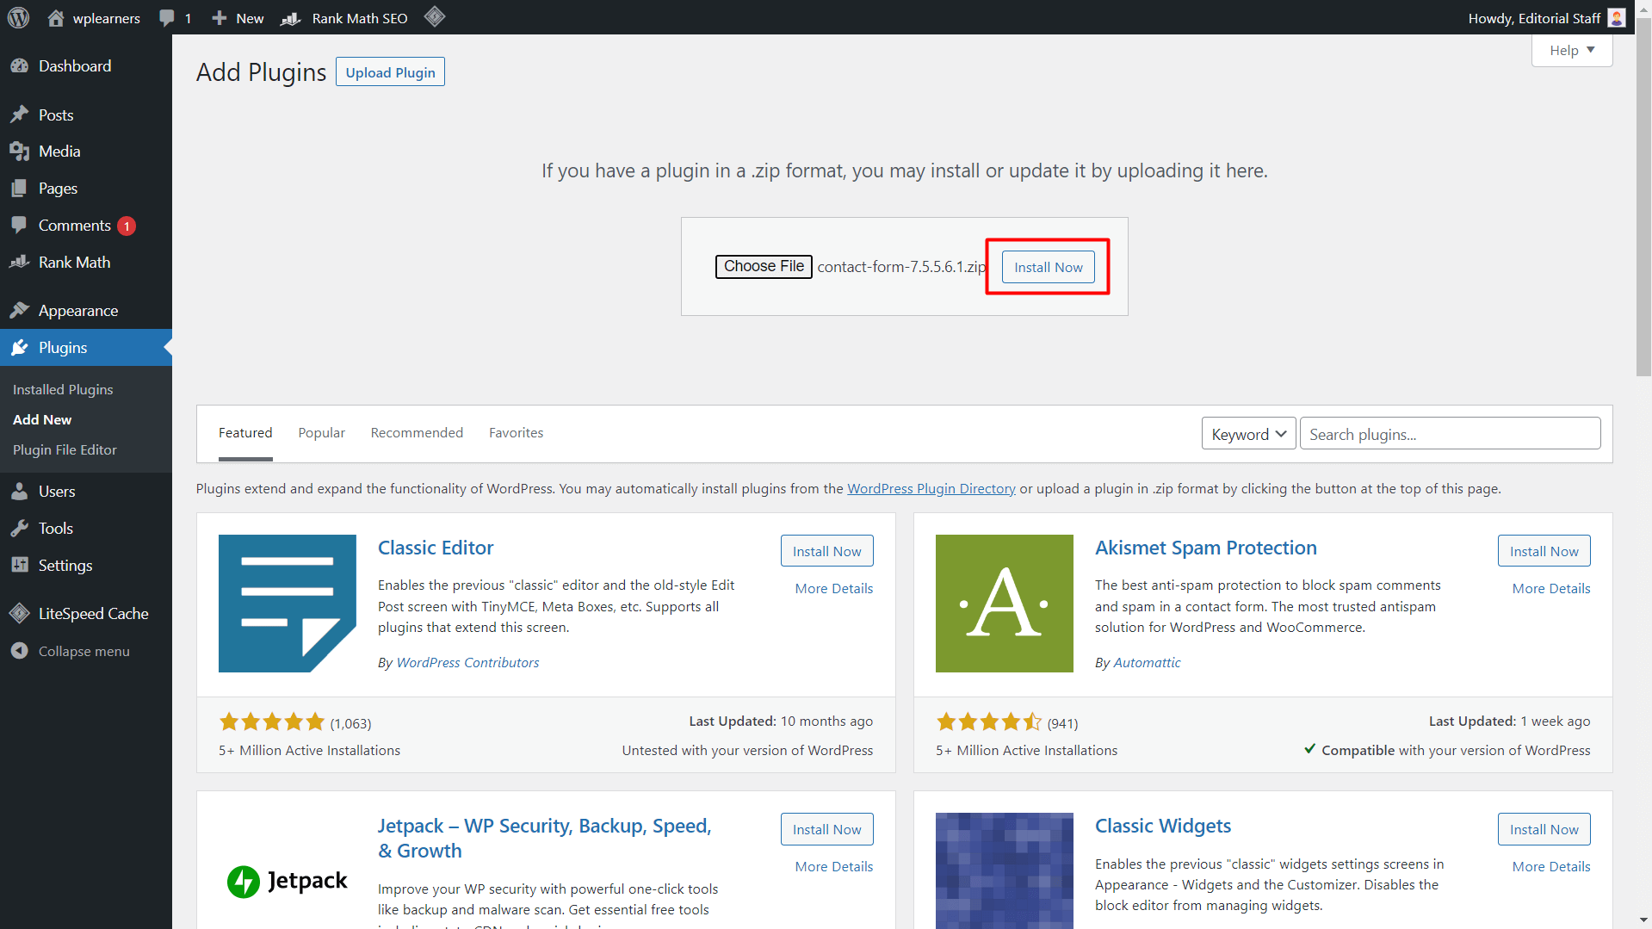Image resolution: width=1652 pixels, height=929 pixels.
Task: Click the Akismet plugin icon
Action: [x=1005, y=604]
